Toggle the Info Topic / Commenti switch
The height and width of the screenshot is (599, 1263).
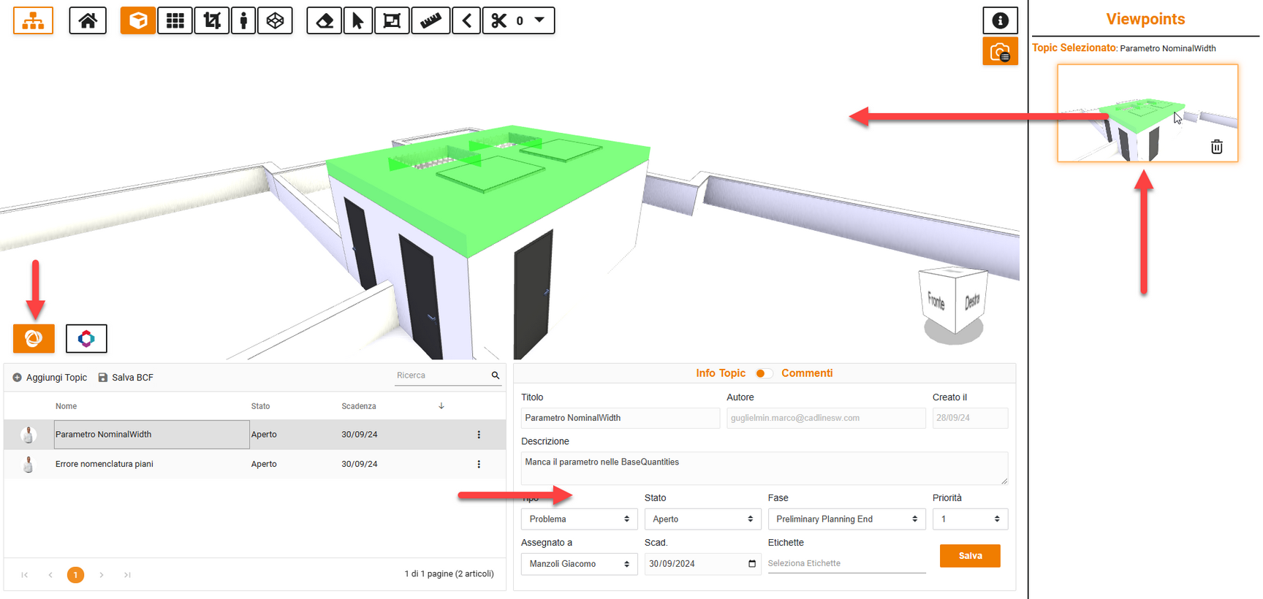[x=763, y=373]
